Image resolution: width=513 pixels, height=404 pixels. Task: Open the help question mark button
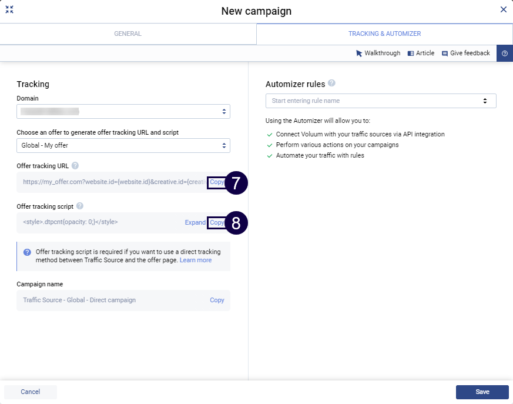(504, 54)
